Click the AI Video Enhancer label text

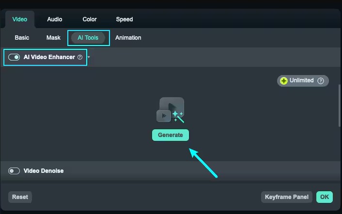[49, 57]
